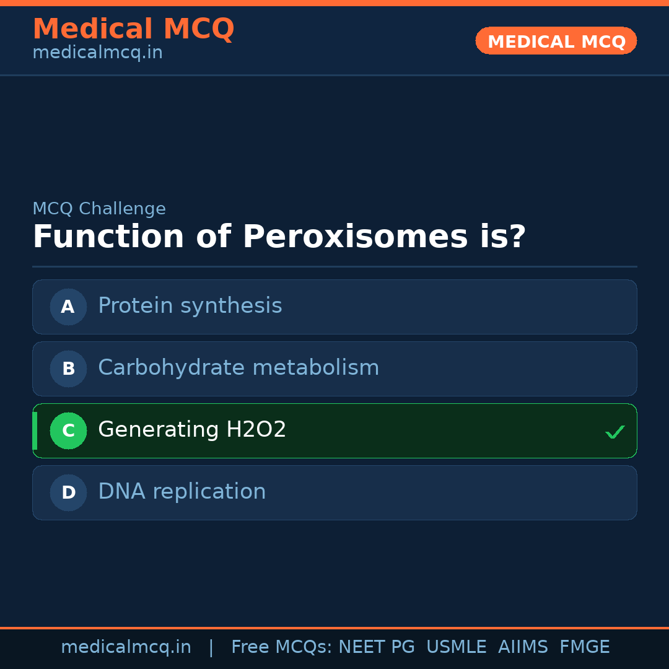Select the Protein synthesis option
Viewport: 669px width, 669px height.
pyautogui.click(x=190, y=306)
